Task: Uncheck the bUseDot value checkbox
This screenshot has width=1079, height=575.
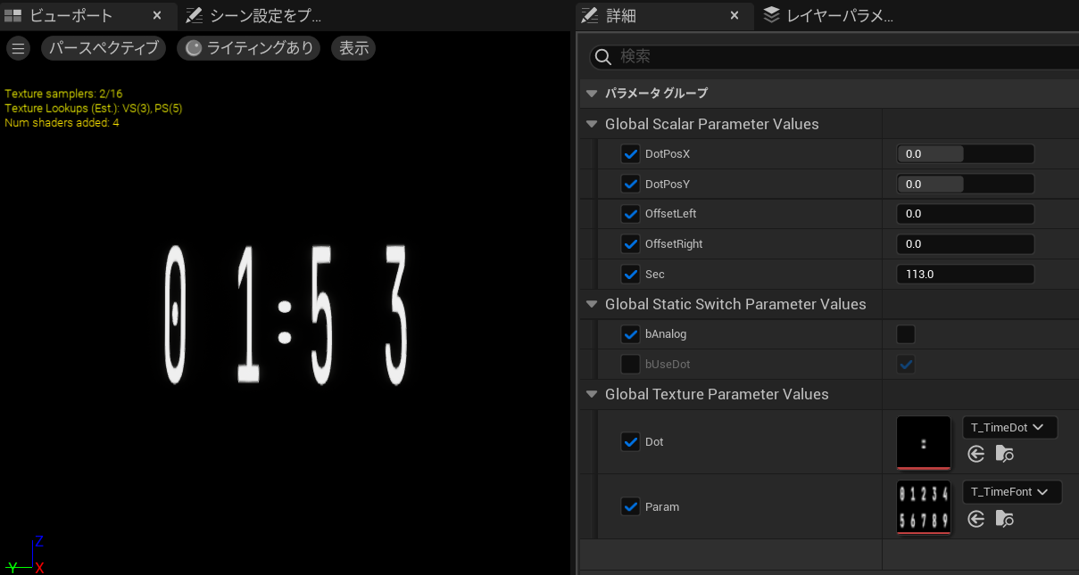Action: [x=905, y=364]
